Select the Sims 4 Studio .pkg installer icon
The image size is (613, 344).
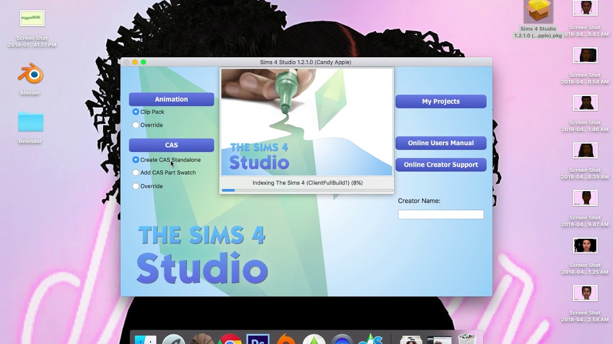(x=538, y=11)
